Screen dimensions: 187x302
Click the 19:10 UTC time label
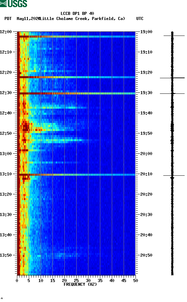146,52
